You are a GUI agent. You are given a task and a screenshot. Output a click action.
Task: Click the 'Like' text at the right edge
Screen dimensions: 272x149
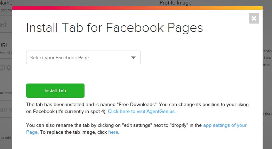tap(267, 58)
